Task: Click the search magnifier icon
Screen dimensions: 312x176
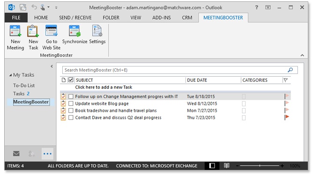Action: point(290,70)
